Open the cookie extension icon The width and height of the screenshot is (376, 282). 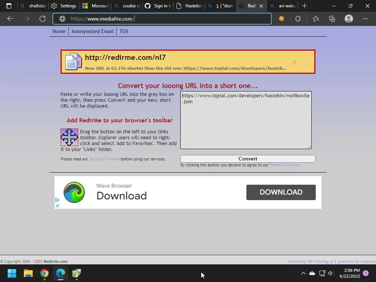[x=282, y=19]
